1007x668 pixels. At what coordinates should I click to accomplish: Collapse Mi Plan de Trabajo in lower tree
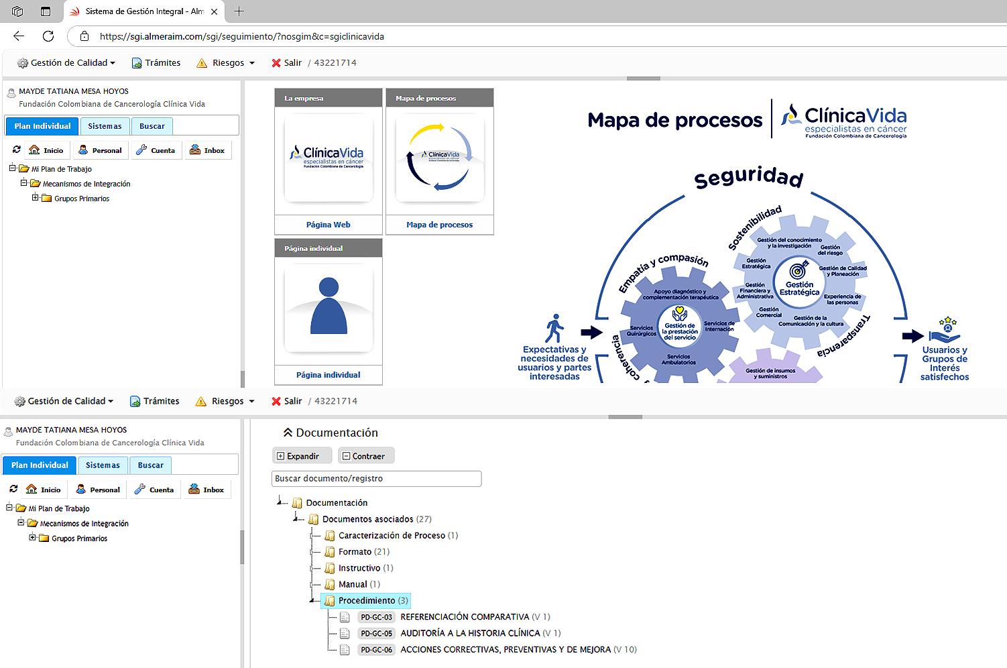9,507
